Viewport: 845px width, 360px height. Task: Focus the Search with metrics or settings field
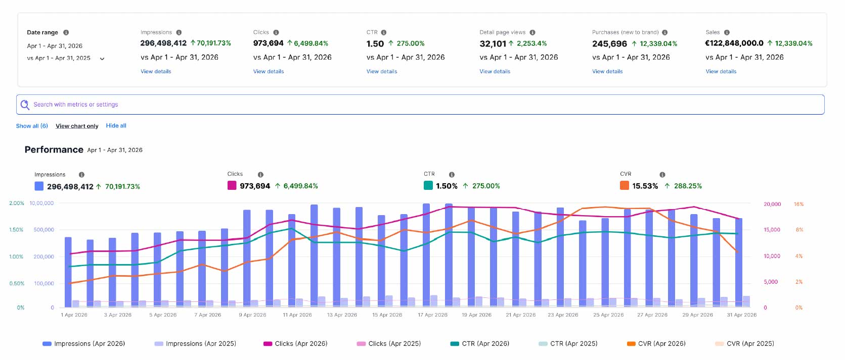click(420, 105)
